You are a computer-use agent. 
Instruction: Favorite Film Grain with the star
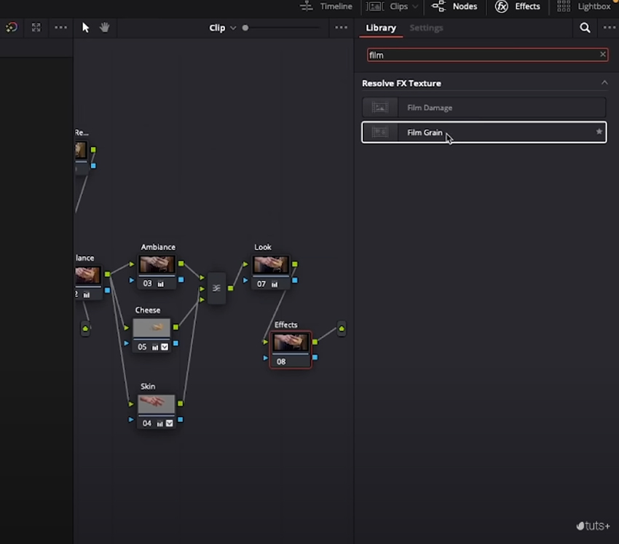pos(599,132)
